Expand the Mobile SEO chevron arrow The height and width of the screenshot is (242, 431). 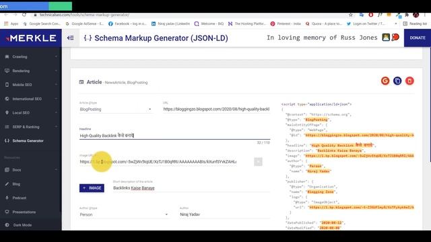pyautogui.click(x=56, y=85)
